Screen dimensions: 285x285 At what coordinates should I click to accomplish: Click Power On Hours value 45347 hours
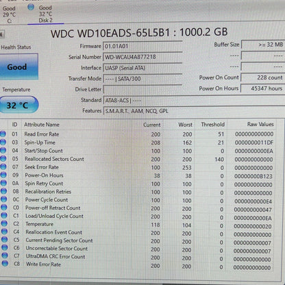(x=263, y=88)
